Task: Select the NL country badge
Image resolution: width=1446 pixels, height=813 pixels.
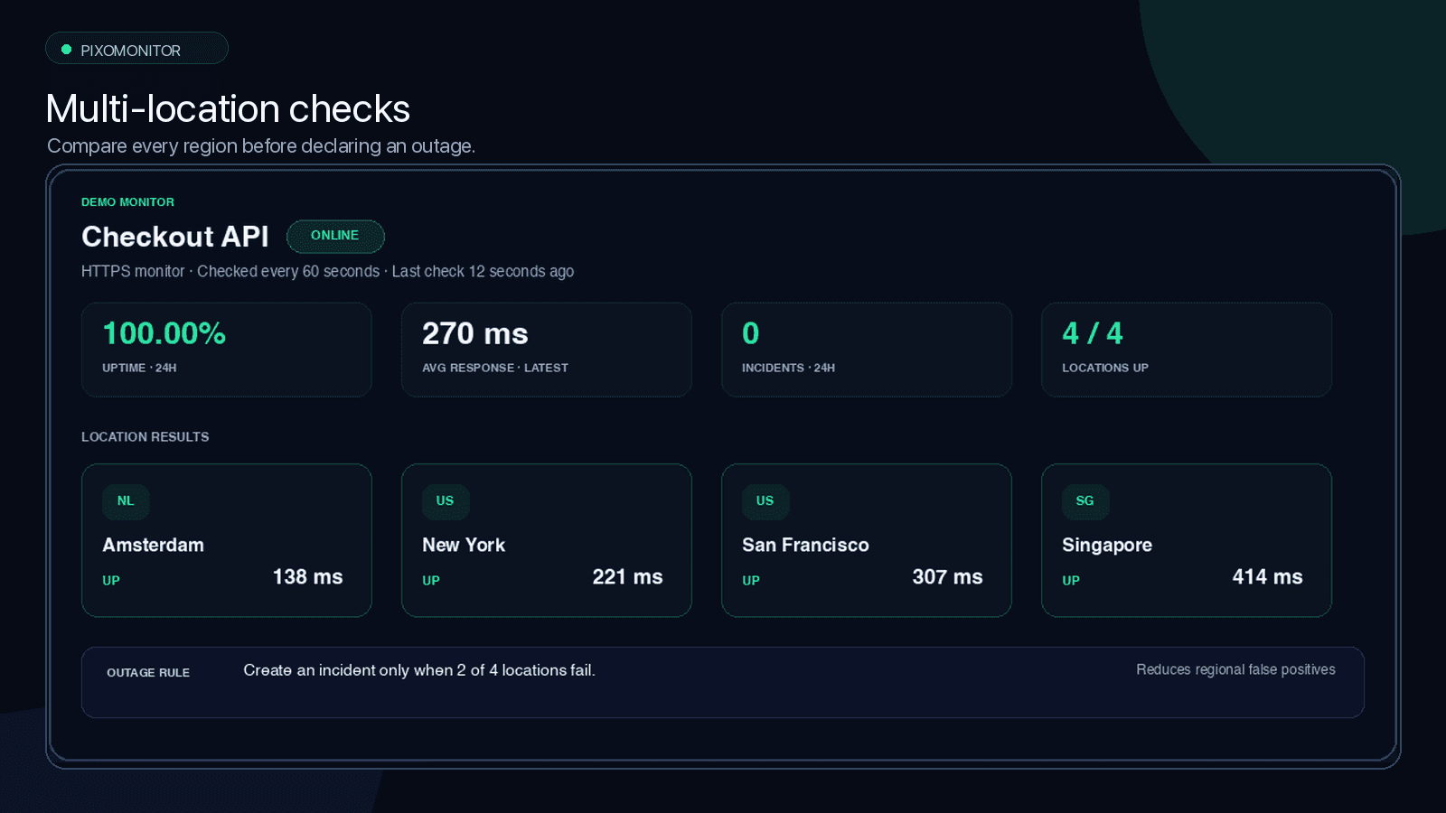Action: pyautogui.click(x=126, y=501)
